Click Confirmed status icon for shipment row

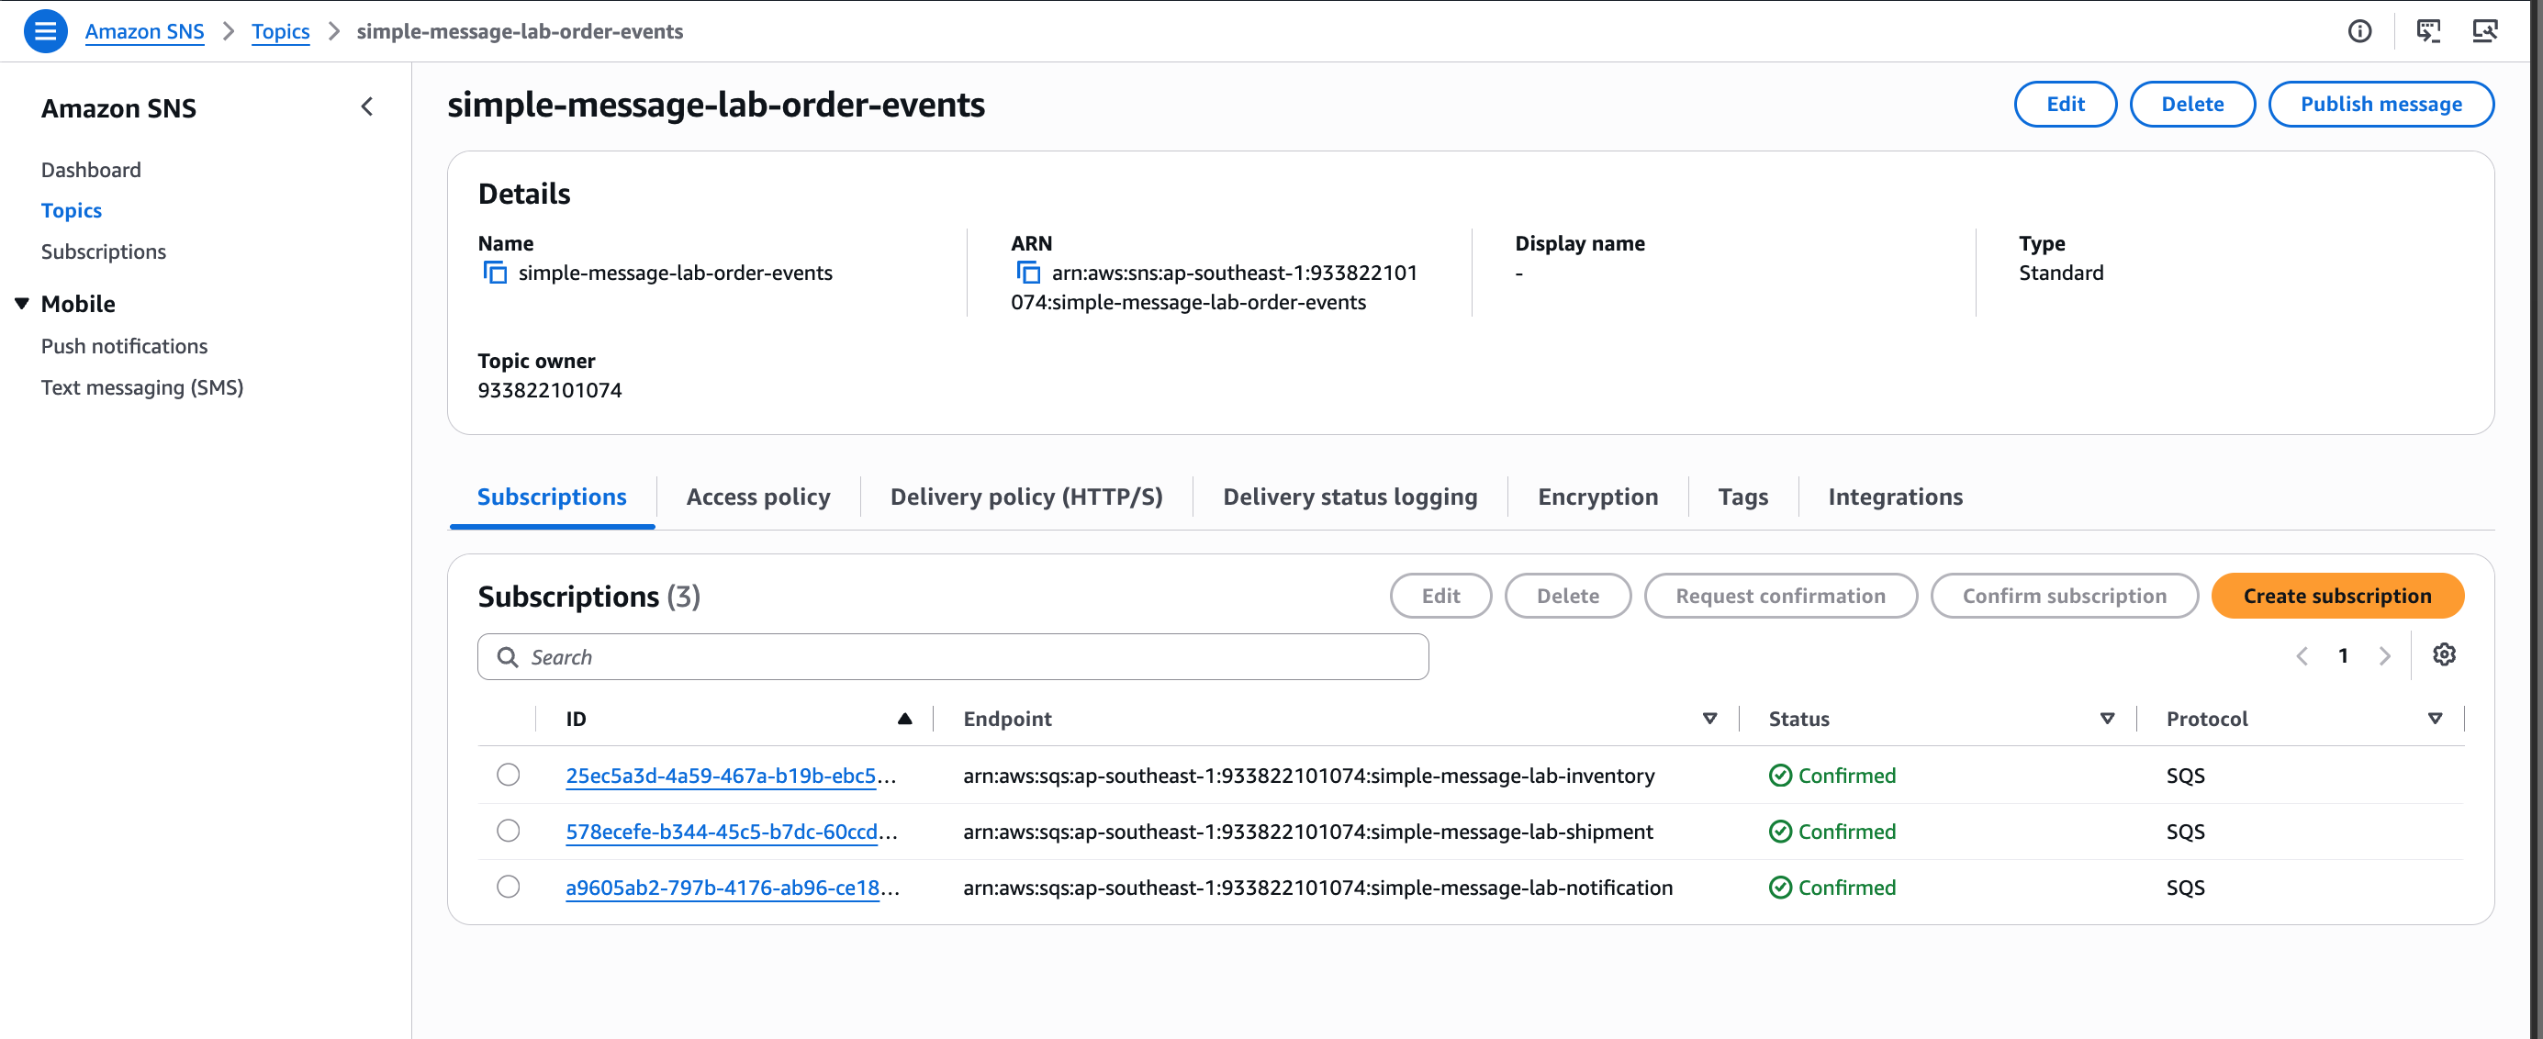click(x=1780, y=832)
